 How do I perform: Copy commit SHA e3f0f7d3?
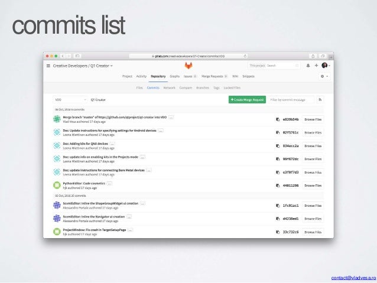[x=278, y=173]
